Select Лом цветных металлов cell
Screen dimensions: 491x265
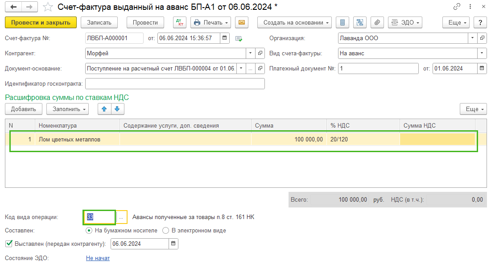pyautogui.click(x=77, y=139)
